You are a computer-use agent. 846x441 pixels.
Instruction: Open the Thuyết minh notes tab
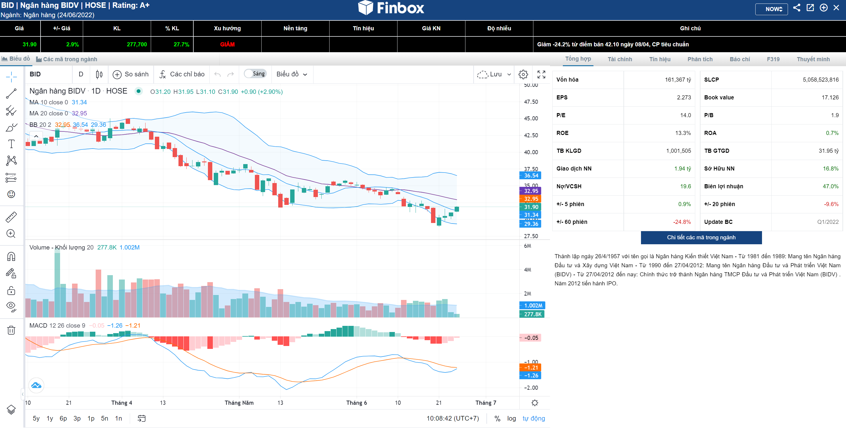pos(813,59)
